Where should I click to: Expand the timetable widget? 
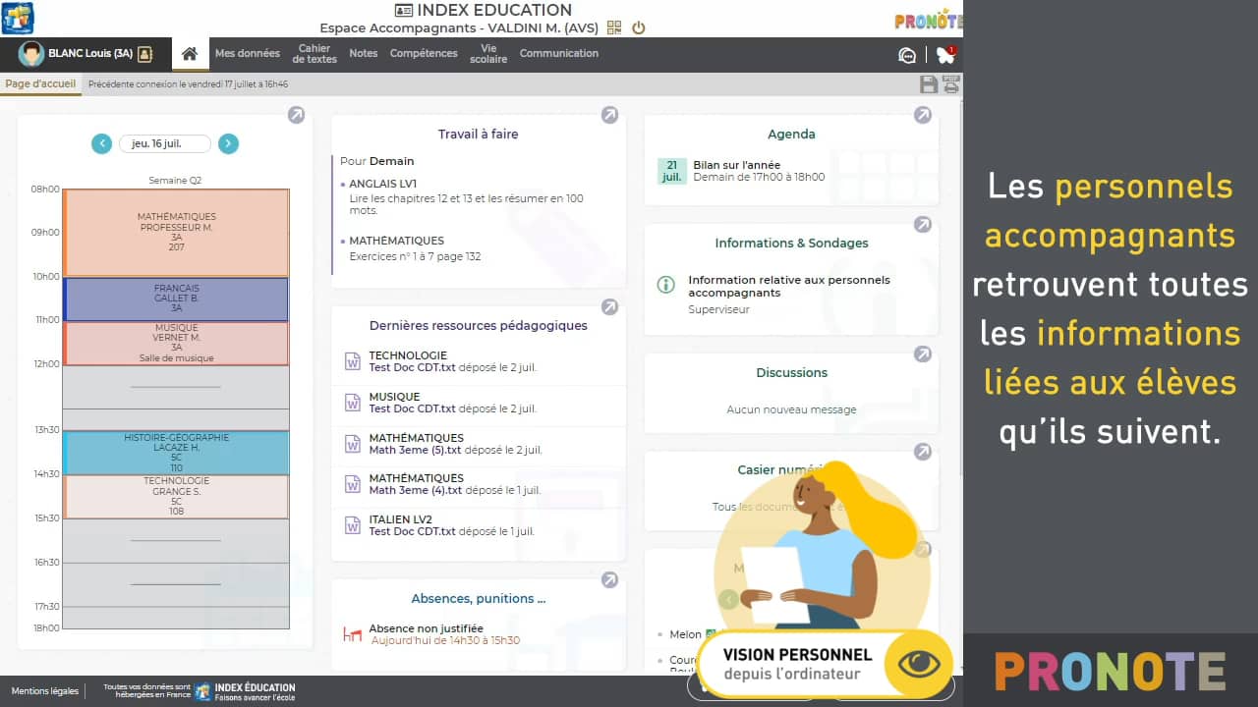(297, 115)
